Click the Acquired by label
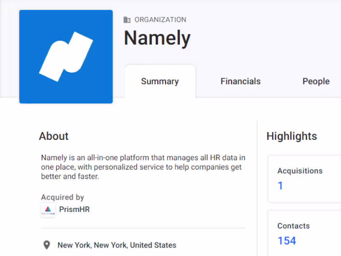Image resolution: width=341 pixels, height=256 pixels. [62, 197]
